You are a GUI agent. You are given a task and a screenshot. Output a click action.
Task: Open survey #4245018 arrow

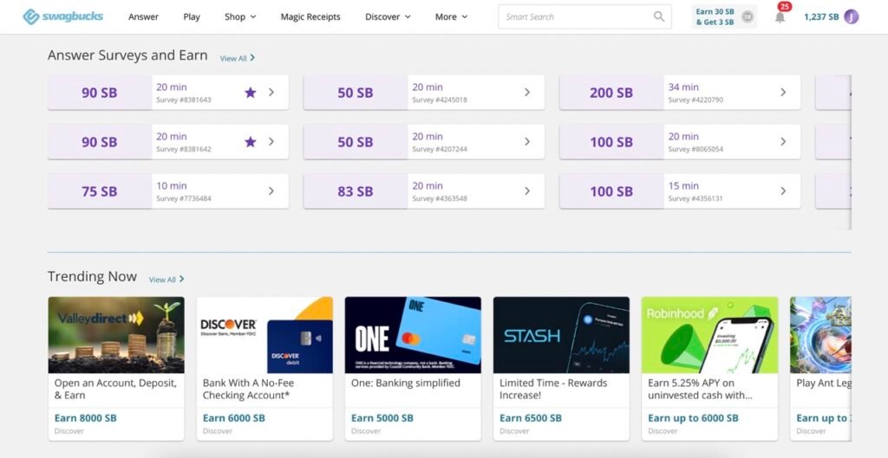click(x=527, y=92)
